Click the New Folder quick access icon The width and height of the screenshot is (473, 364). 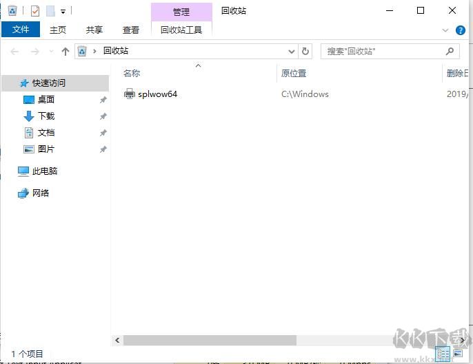tap(51, 11)
